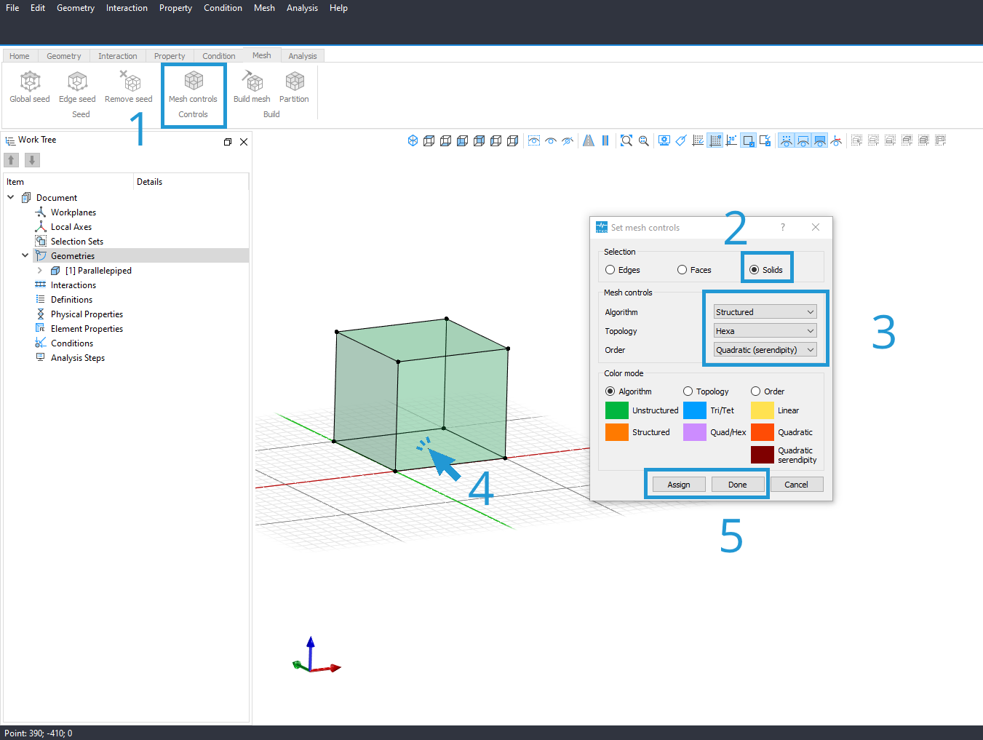Open the Algorithm dropdown showing Structured
The height and width of the screenshot is (740, 983).
[765, 311]
